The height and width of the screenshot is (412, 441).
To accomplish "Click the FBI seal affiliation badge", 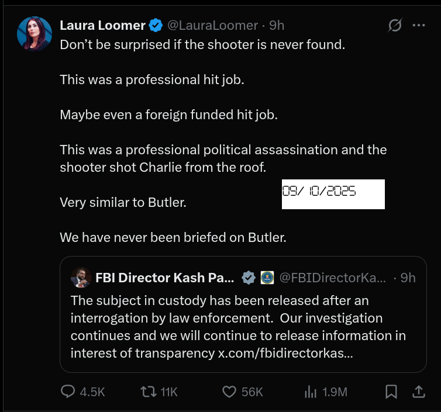I will 267,278.
